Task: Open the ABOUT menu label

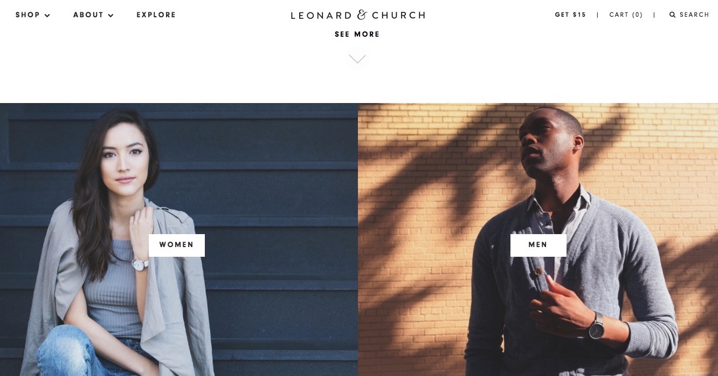Action: 88,15
